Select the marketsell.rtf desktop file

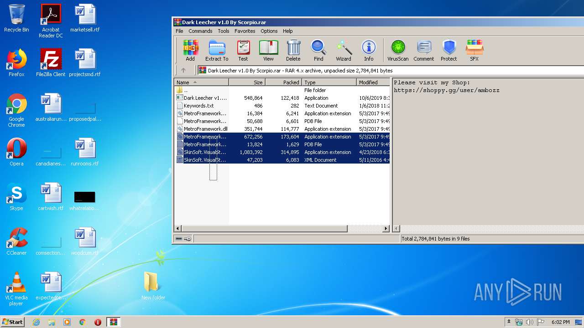tap(85, 18)
